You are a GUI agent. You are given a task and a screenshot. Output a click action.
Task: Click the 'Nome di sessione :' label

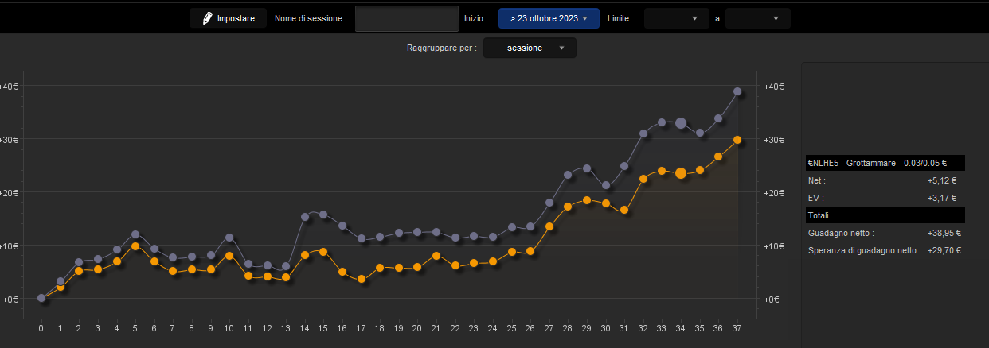(x=311, y=18)
